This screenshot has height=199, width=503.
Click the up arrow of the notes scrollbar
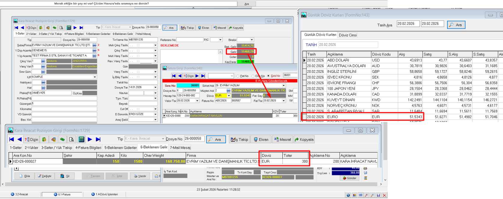coord(220,52)
